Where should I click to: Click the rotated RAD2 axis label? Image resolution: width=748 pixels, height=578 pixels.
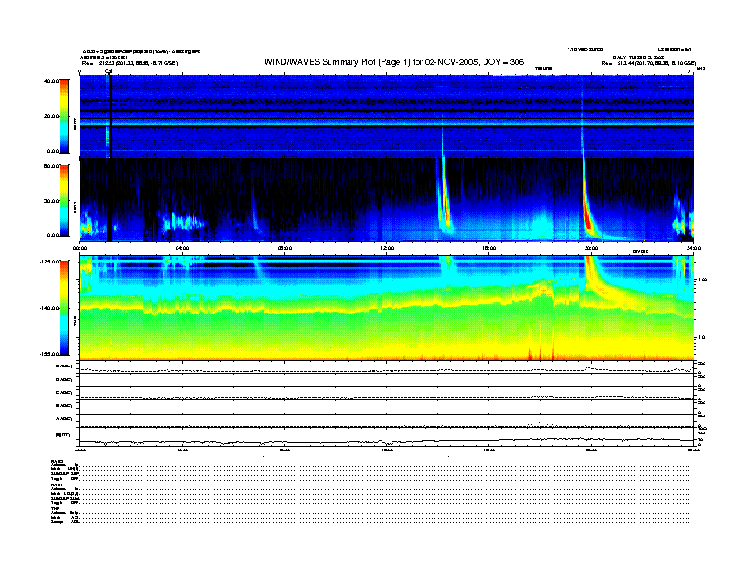pos(75,124)
